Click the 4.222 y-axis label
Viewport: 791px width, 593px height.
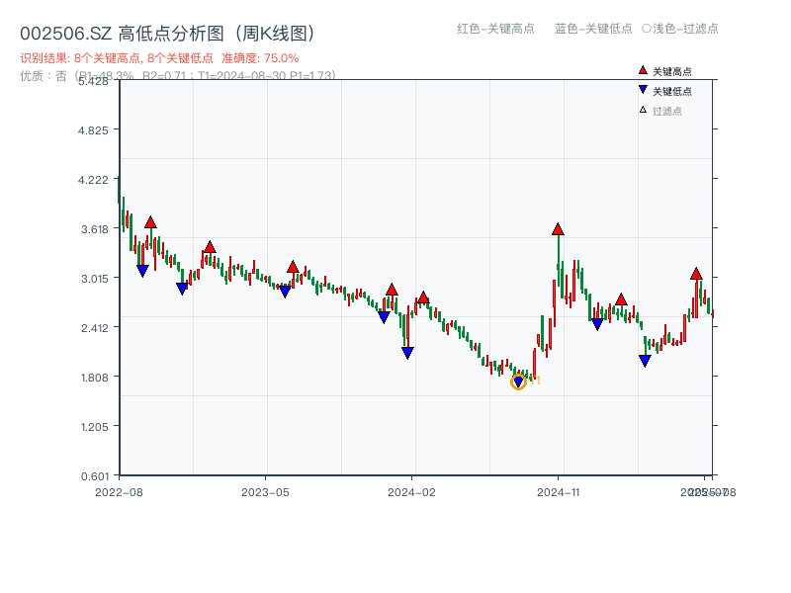[93, 180]
